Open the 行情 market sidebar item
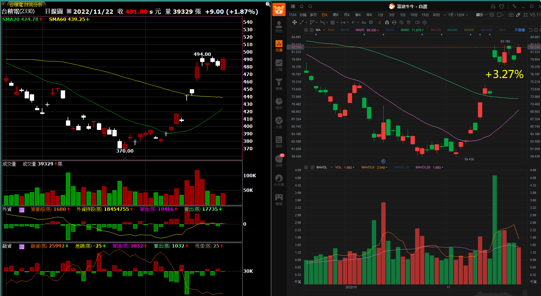The image size is (541, 296). click(x=279, y=65)
